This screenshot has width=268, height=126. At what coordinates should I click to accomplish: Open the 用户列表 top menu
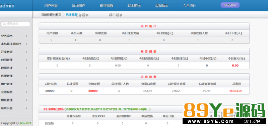[x=51, y=6]
